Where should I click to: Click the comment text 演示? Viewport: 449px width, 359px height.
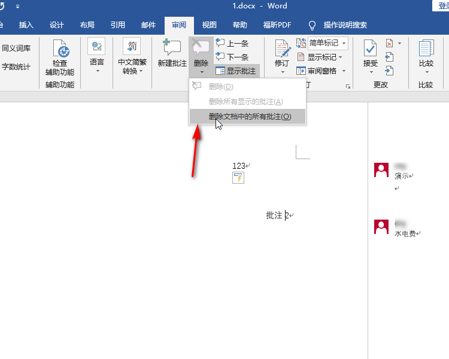pyautogui.click(x=402, y=176)
